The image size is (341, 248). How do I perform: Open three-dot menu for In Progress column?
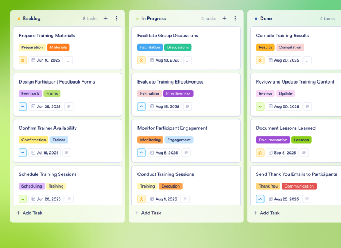235,18
